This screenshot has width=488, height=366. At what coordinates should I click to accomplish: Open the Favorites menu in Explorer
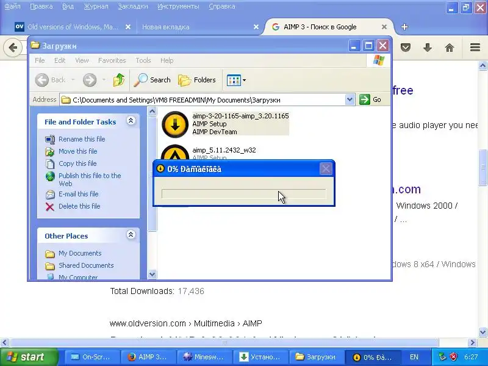coord(112,60)
